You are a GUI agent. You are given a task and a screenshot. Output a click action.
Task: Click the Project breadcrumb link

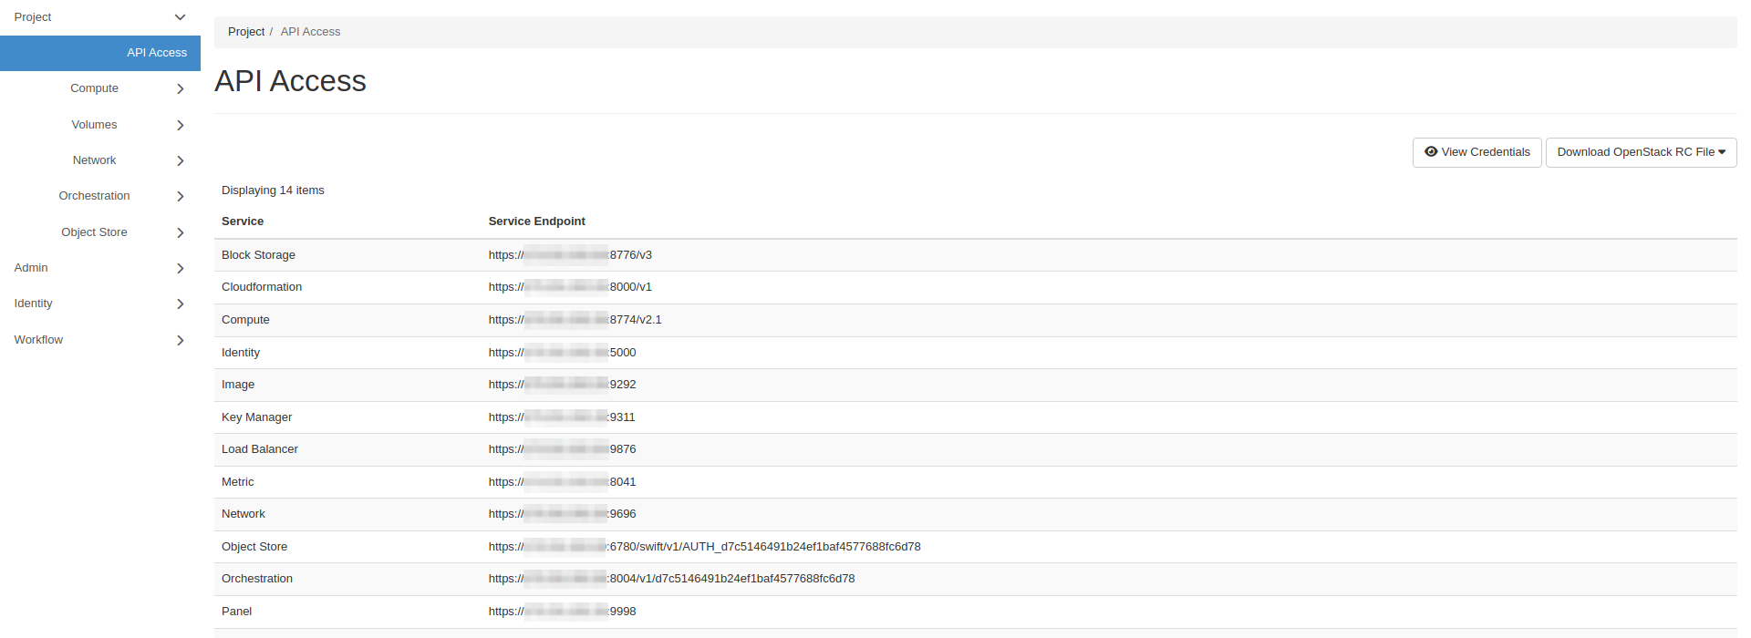pyautogui.click(x=246, y=32)
